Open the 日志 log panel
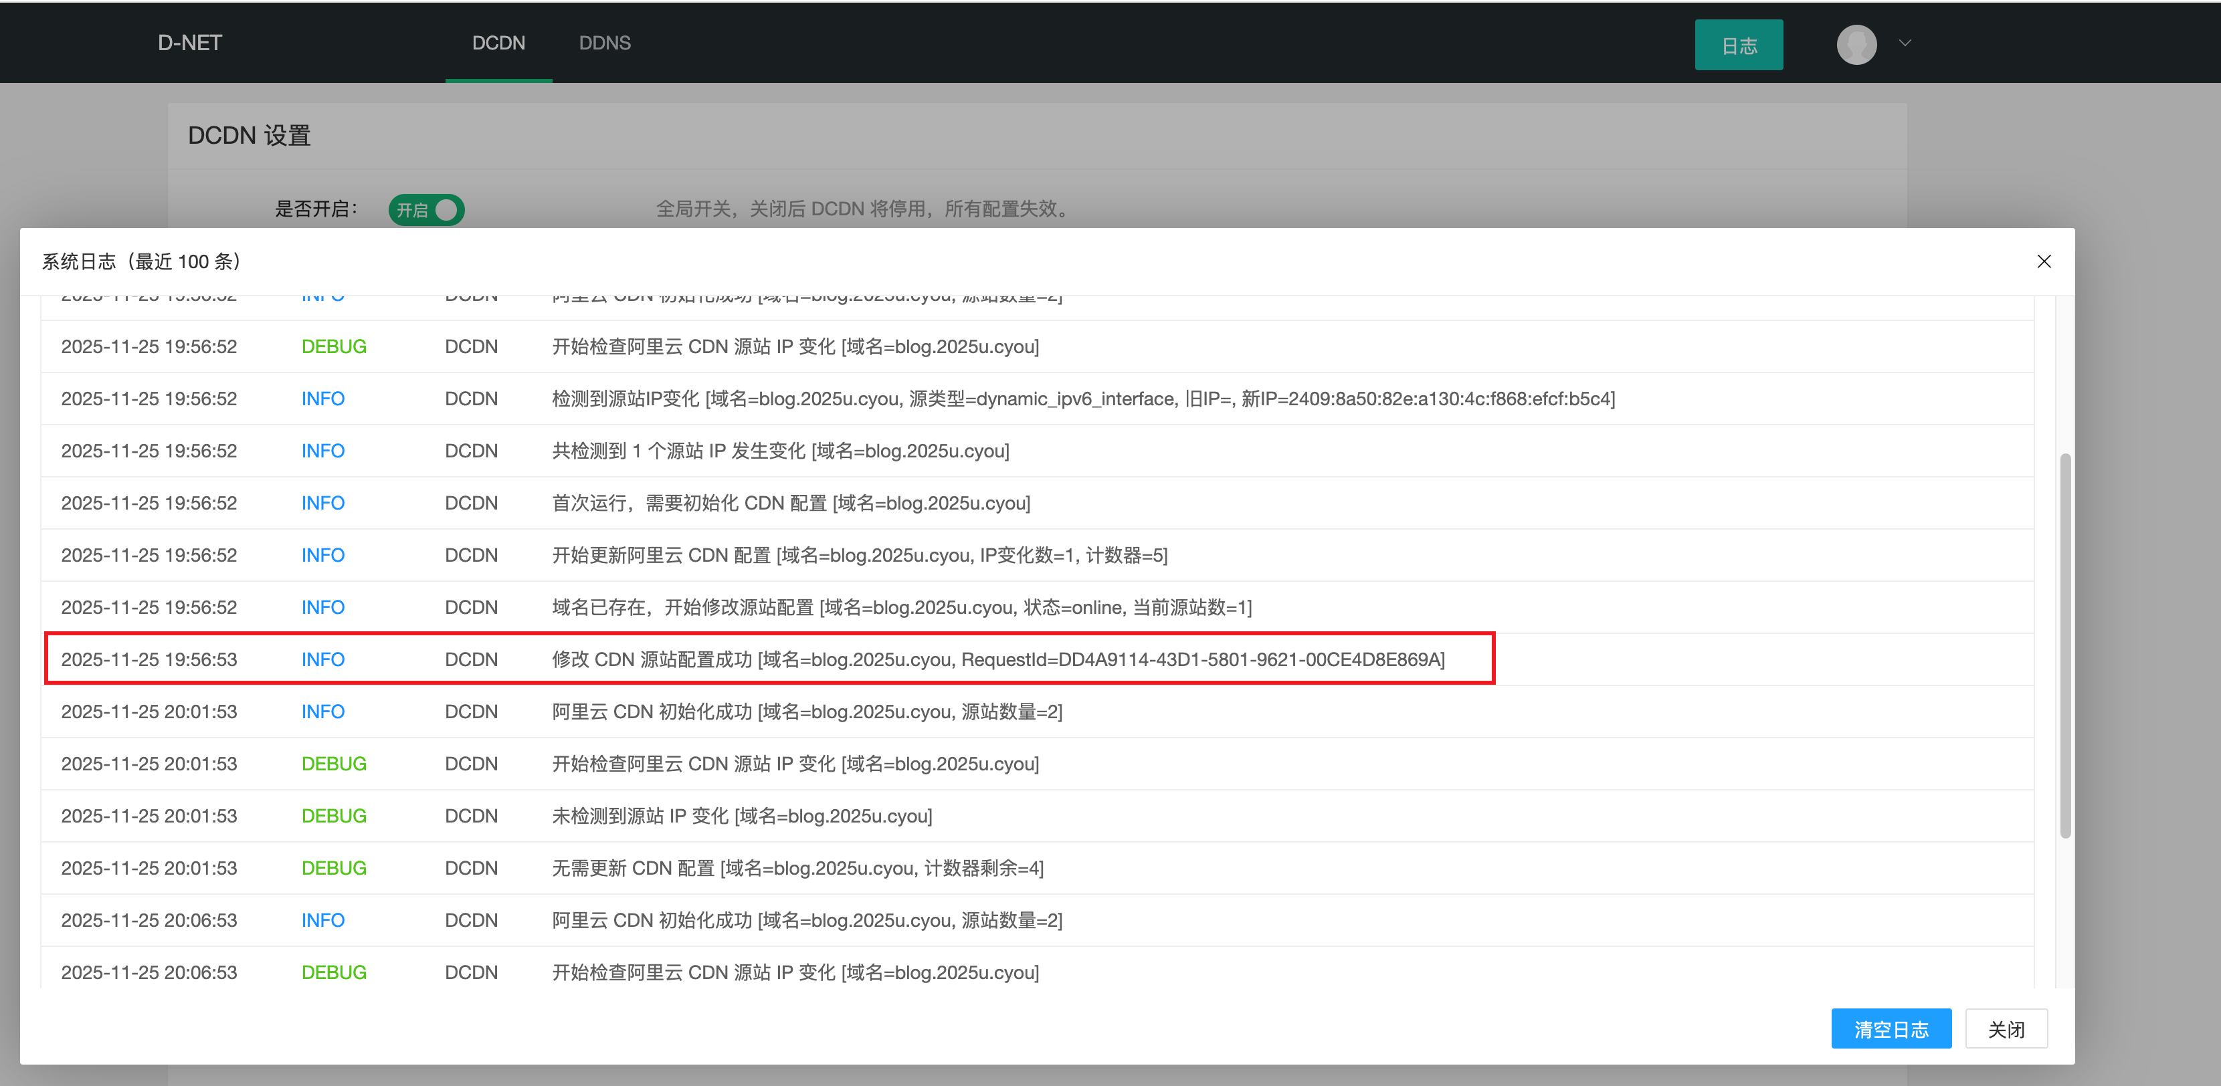Screen dimensions: 2221x1086 [1738, 44]
